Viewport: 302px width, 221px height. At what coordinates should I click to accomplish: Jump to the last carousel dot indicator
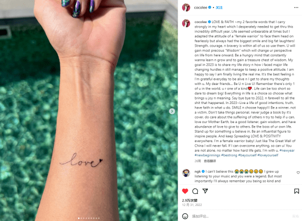99,218
